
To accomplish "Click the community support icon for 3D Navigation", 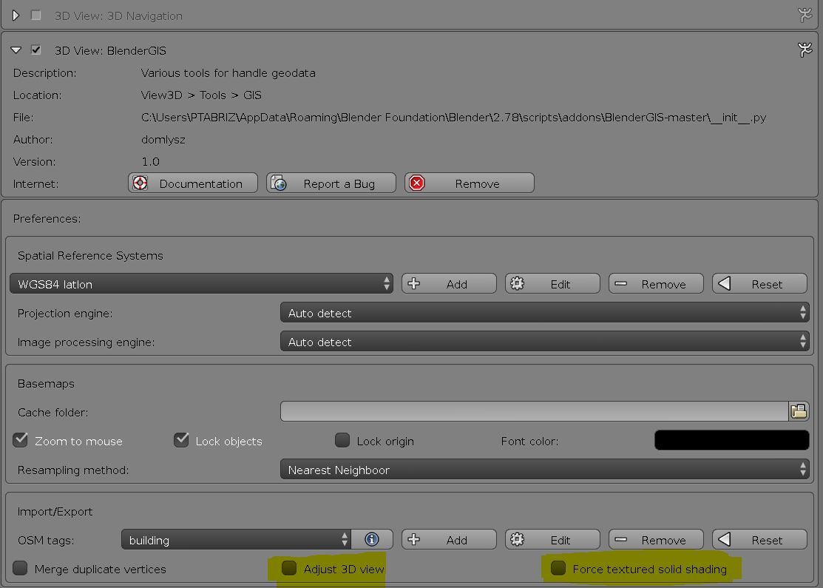I will 805,16.
